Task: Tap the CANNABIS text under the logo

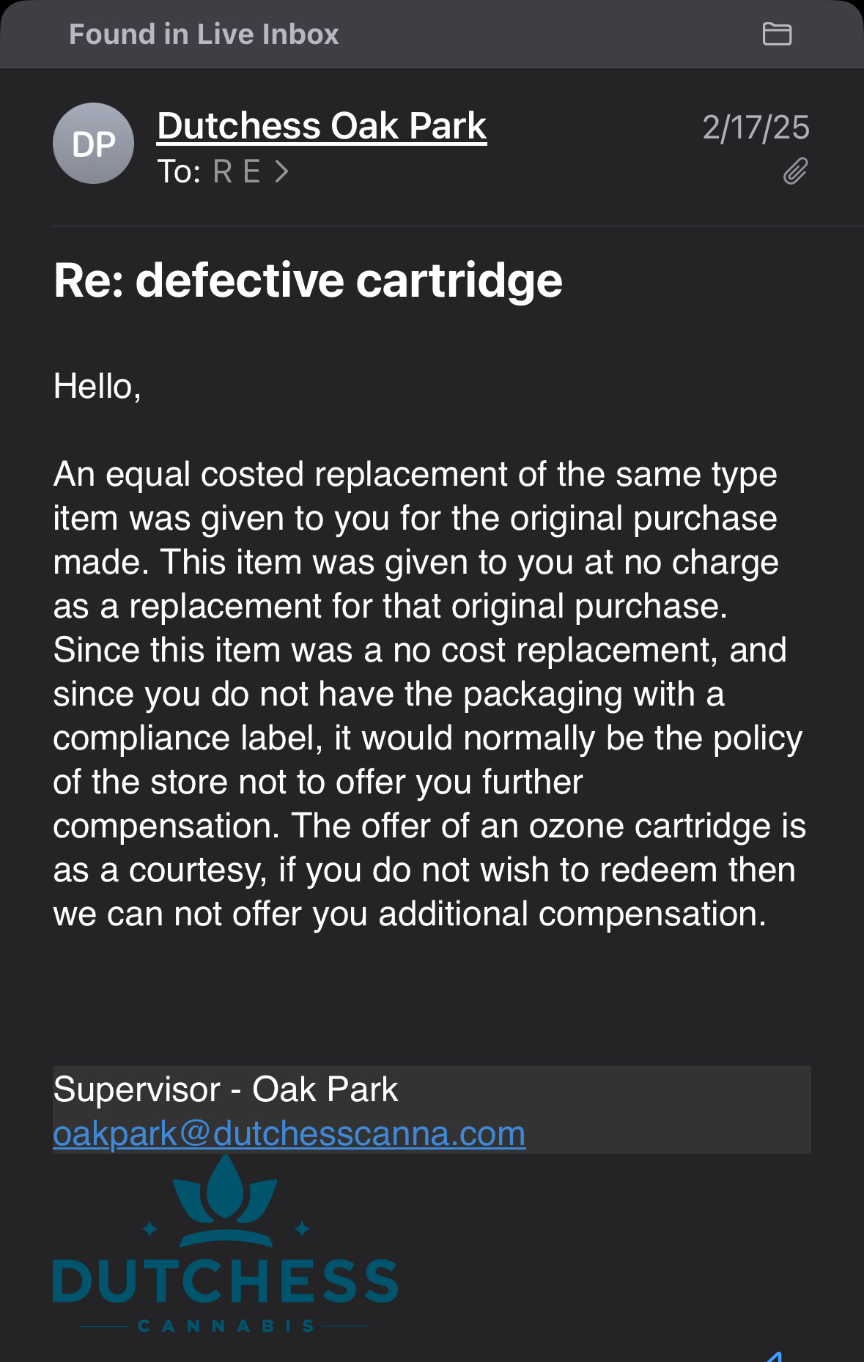Action: [x=226, y=1326]
